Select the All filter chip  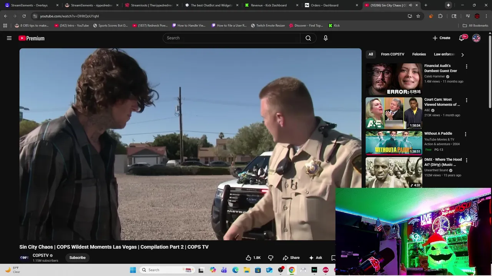point(371,54)
